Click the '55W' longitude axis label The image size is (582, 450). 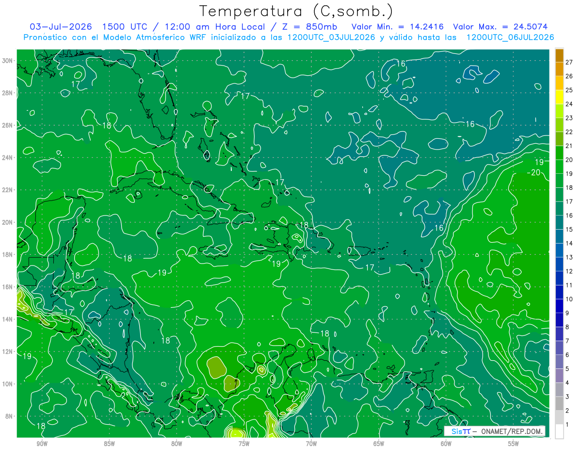(514, 444)
